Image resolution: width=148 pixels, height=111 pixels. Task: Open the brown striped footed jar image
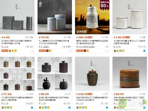point(130,74)
